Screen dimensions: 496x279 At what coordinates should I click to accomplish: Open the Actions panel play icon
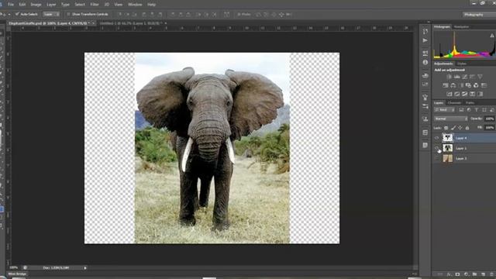click(x=425, y=40)
